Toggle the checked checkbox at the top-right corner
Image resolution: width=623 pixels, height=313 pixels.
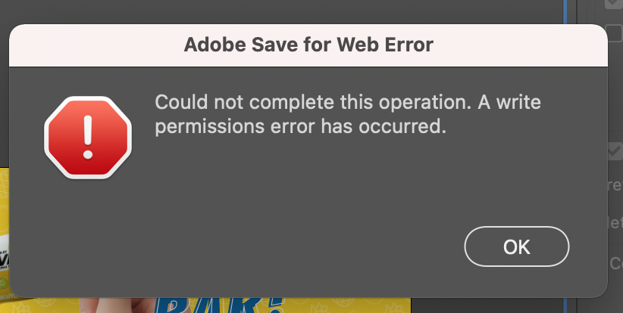coord(614,4)
